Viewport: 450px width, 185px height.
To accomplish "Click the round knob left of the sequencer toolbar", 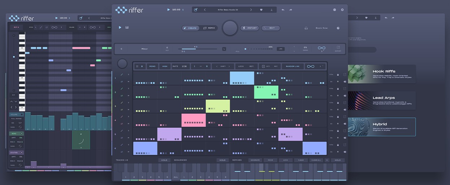I will (x=122, y=63).
